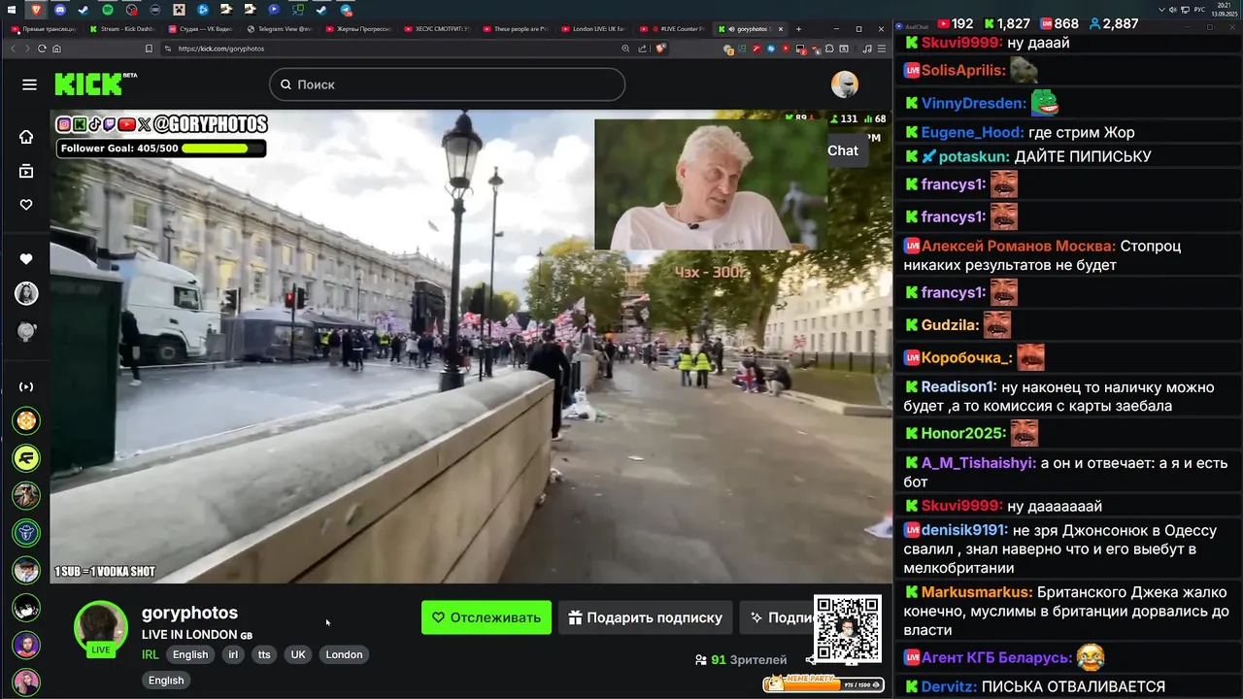Click username A_M_Tishaishyi in chat
Image resolution: width=1243 pixels, height=699 pixels.
click(x=979, y=463)
